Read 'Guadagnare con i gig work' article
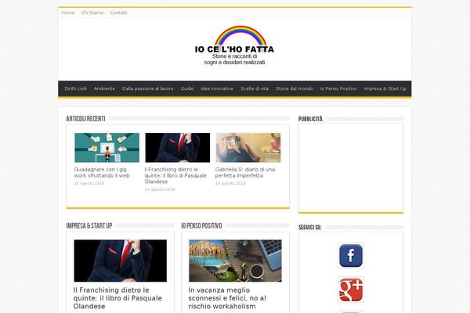The image size is (470, 313). tap(102, 172)
